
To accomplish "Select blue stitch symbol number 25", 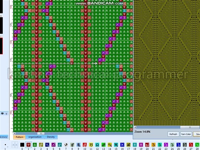I will pyautogui.click(x=178, y=145).
